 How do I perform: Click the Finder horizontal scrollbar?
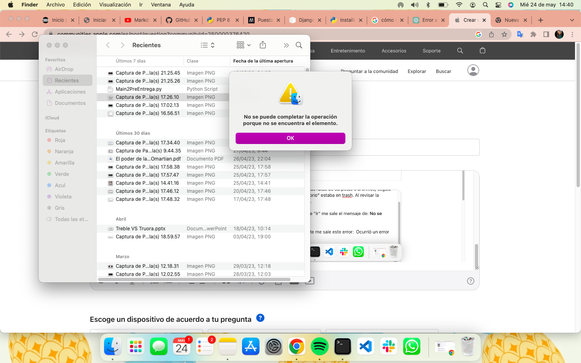click(x=194, y=279)
